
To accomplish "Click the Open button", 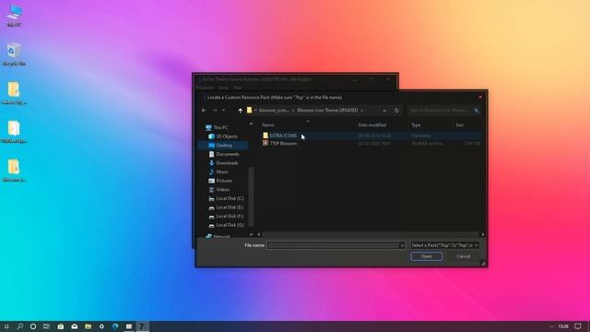I will click(x=426, y=256).
